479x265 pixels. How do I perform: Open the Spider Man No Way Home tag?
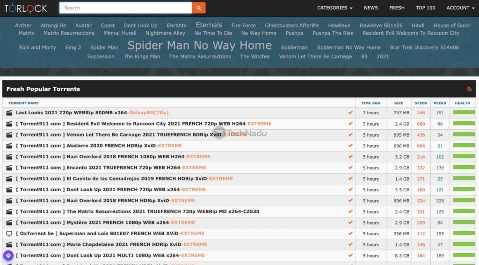(x=199, y=45)
